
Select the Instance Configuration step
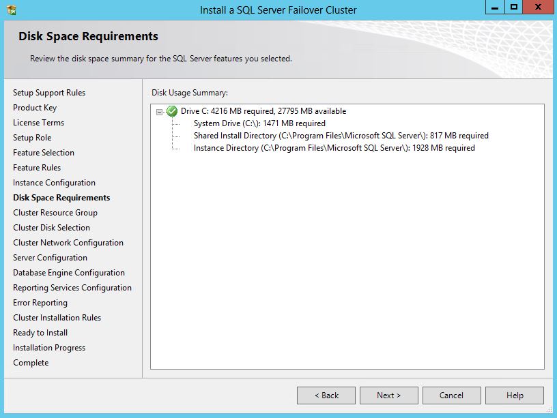[54, 183]
